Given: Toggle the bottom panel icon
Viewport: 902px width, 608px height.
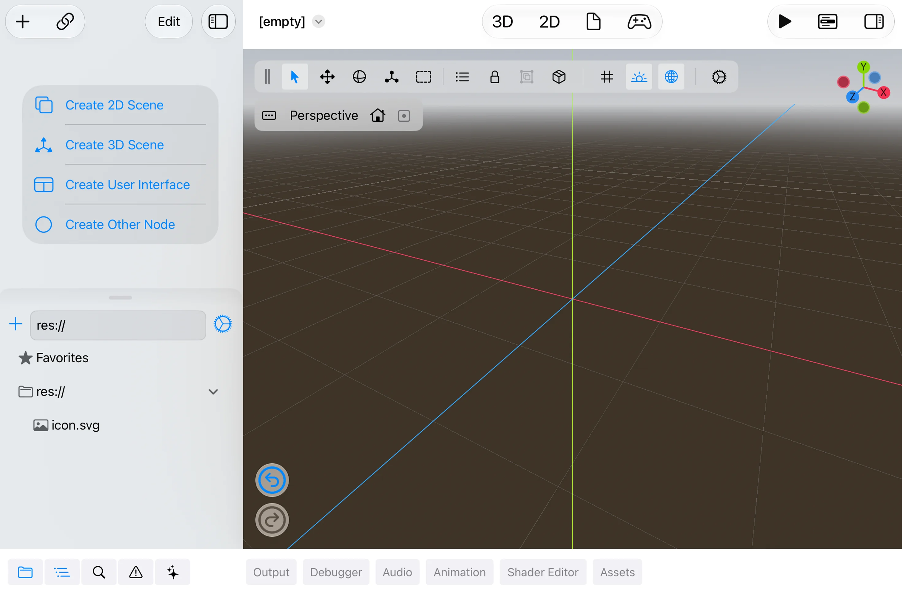Looking at the screenshot, I should [827, 22].
